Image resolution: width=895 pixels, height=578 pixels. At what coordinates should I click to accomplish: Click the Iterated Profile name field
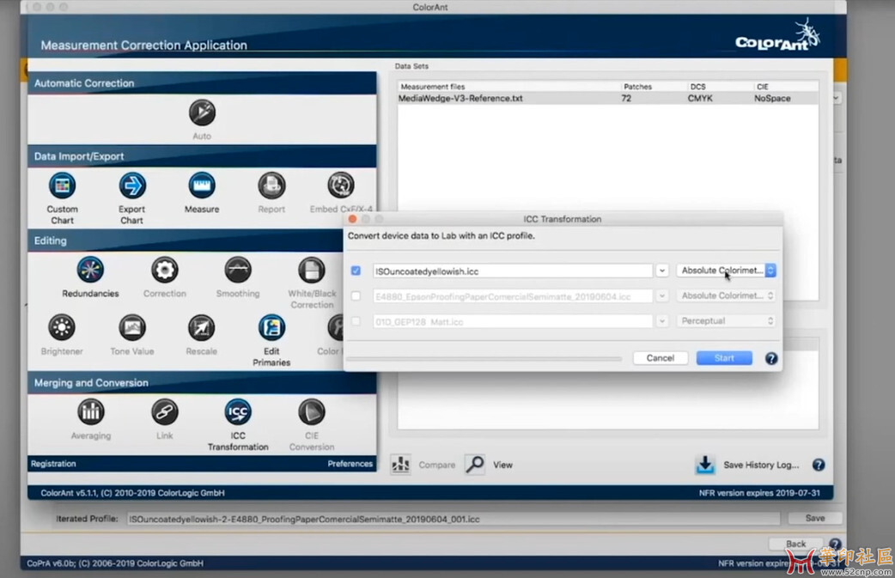click(454, 520)
